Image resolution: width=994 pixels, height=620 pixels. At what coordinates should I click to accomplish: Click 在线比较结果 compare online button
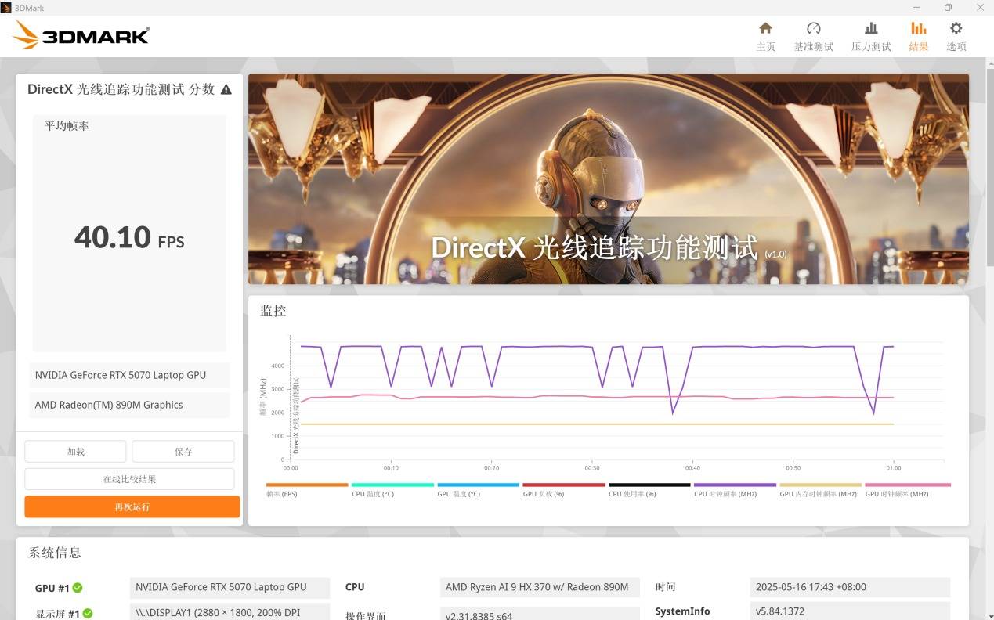129,479
